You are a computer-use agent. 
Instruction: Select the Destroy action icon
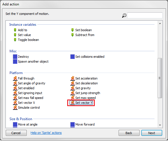coord(15,57)
